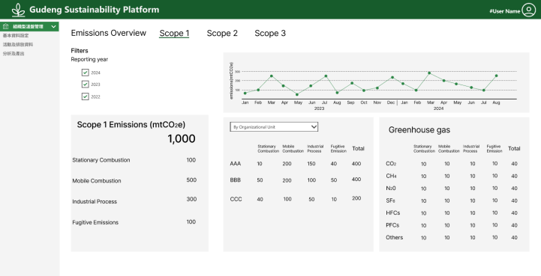This screenshot has height=276, width=541.
Task: Select the SF6 gas row label
Action: (x=390, y=200)
